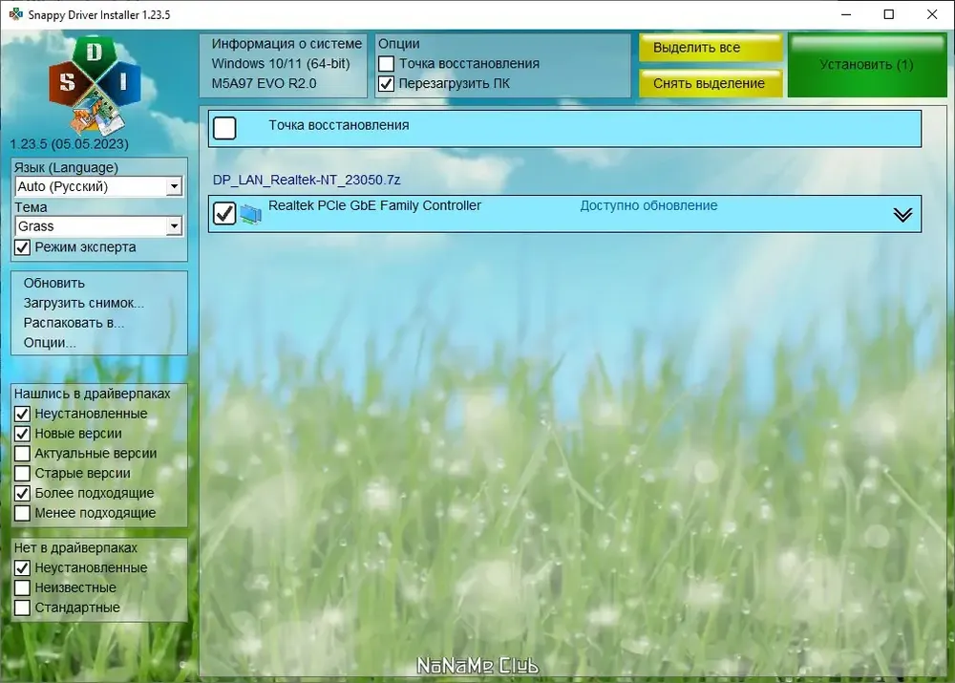Click the SDI hexagon logo
Screen dimensions: 955x683
(x=95, y=85)
